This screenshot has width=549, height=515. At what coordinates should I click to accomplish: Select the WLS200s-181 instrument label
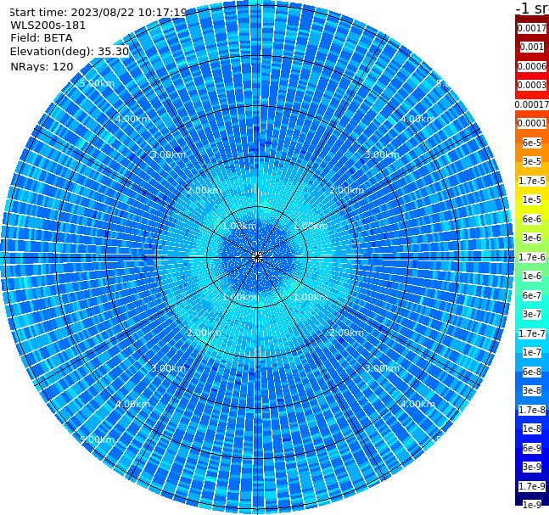click(x=48, y=25)
